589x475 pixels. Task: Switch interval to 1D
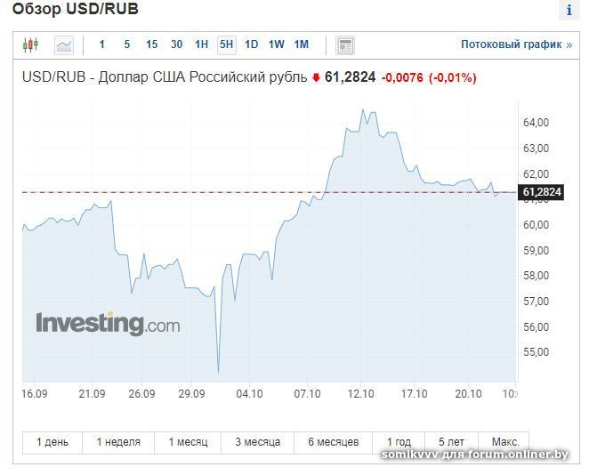pos(252,44)
